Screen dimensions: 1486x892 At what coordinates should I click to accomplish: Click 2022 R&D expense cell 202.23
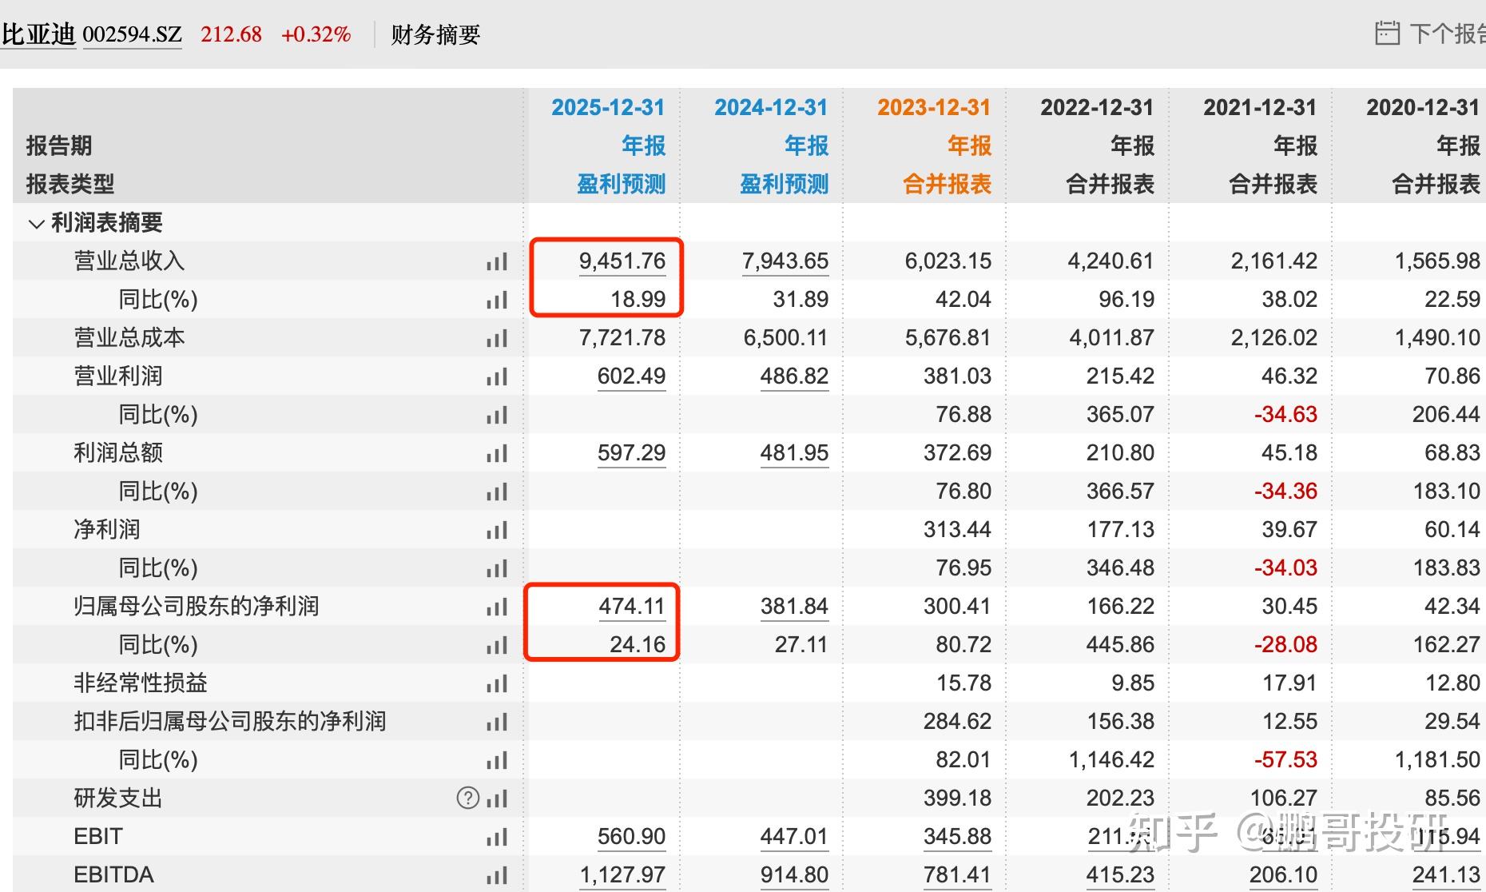1120,798
